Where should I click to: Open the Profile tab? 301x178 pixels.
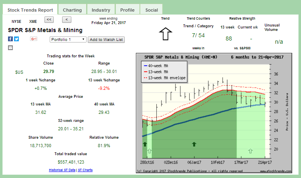127,10
